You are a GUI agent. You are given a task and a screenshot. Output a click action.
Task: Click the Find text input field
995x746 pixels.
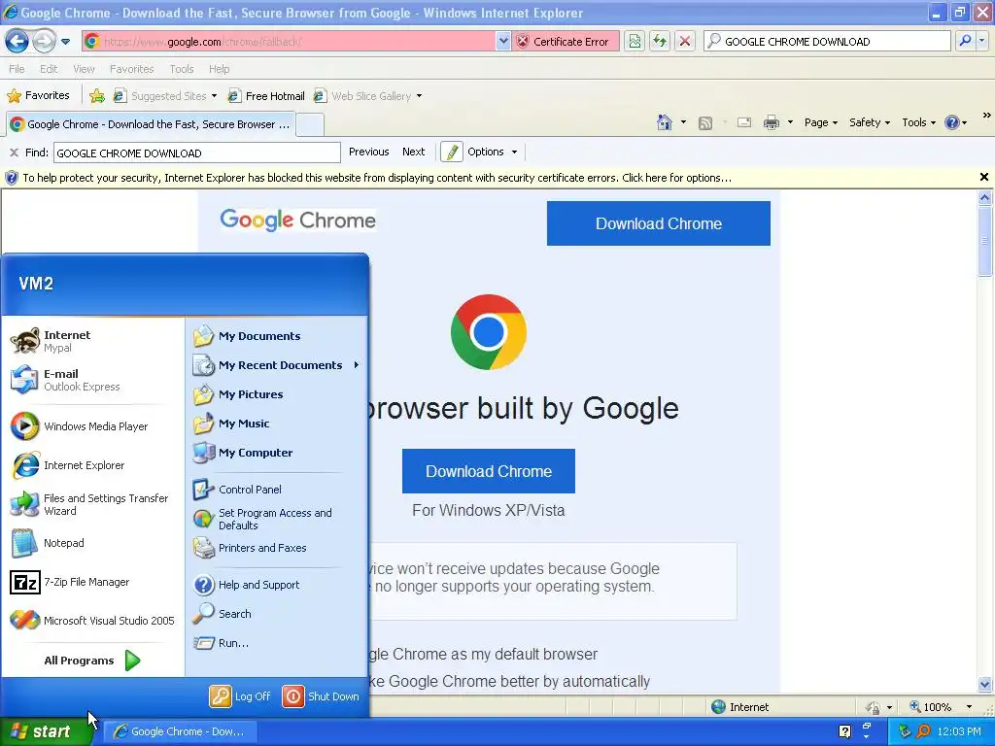(197, 153)
